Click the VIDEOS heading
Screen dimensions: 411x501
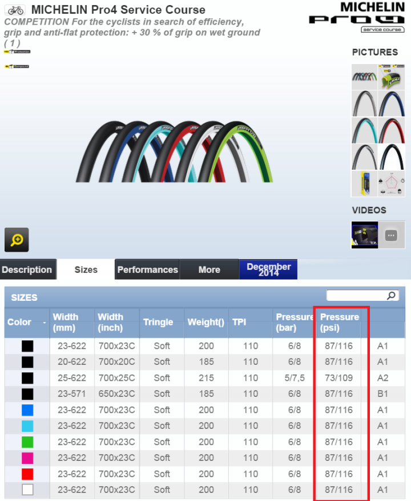pos(369,210)
